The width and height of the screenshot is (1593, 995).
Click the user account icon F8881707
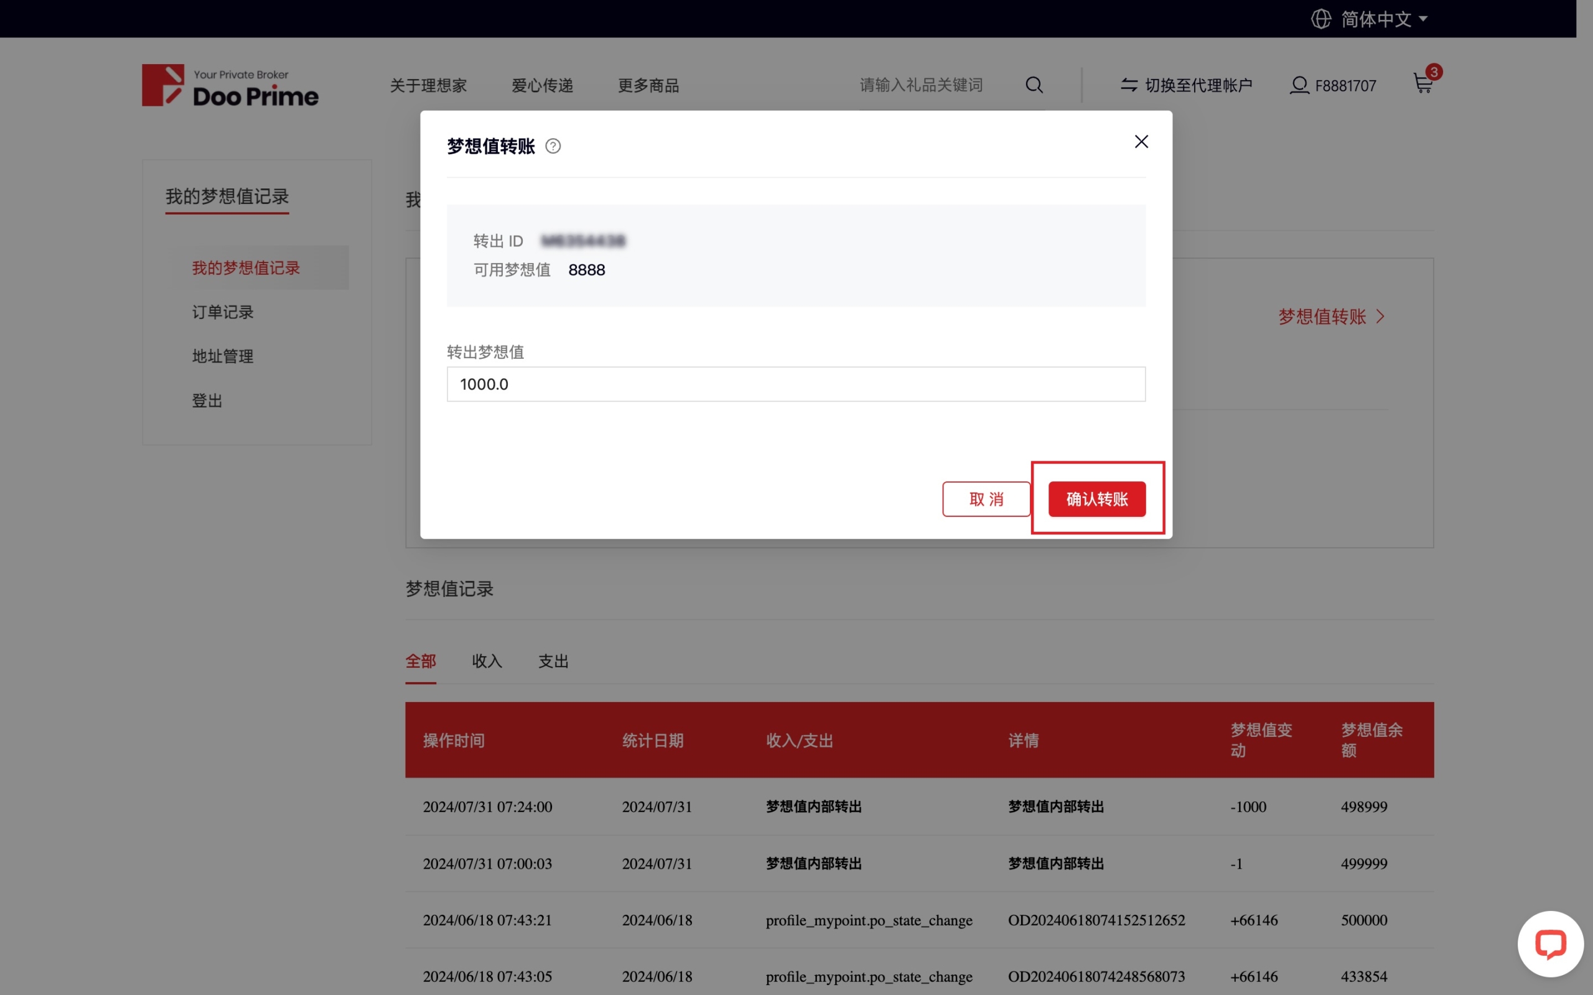pos(1299,86)
